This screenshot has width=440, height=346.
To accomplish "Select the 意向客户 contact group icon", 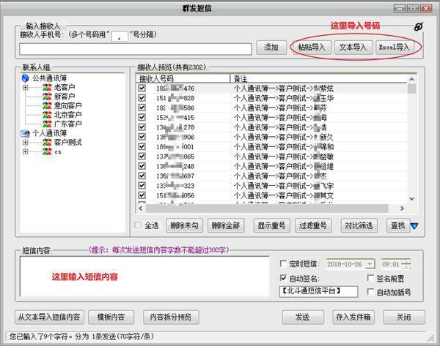I will click(47, 105).
